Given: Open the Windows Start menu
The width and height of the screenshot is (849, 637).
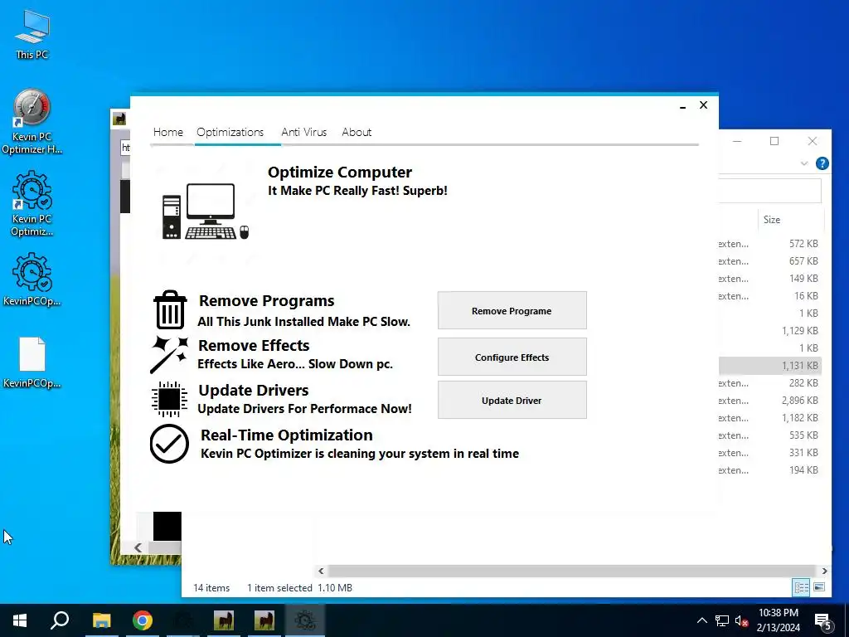Looking at the screenshot, I should click(20, 620).
